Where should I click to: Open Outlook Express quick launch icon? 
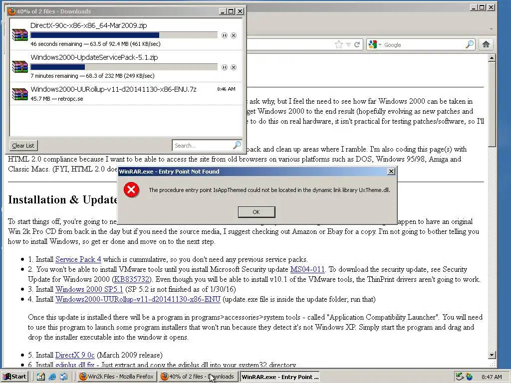pyautogui.click(x=63, y=377)
